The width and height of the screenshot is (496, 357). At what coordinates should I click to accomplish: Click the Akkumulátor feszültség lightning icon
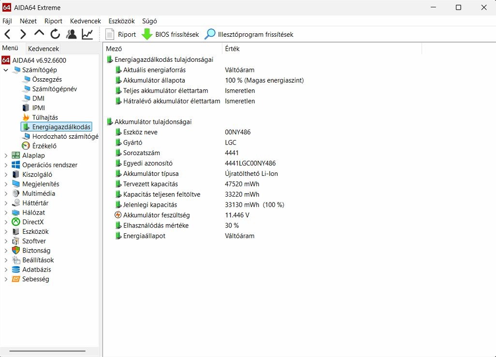click(117, 215)
